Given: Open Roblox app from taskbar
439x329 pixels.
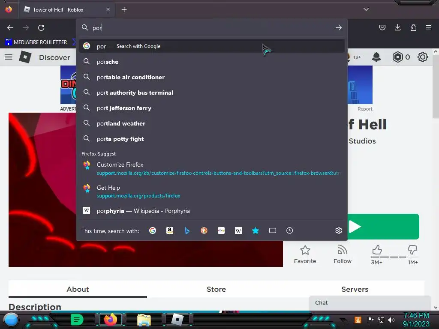Looking at the screenshot, I should tap(177, 320).
